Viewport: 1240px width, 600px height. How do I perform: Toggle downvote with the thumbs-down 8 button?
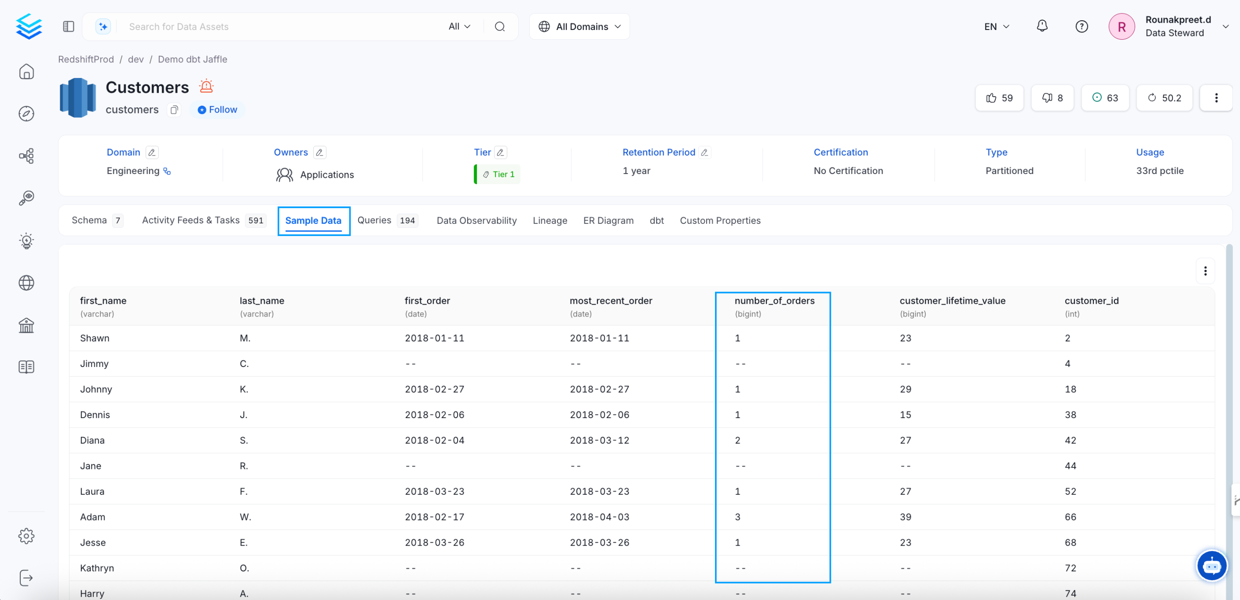pos(1052,98)
